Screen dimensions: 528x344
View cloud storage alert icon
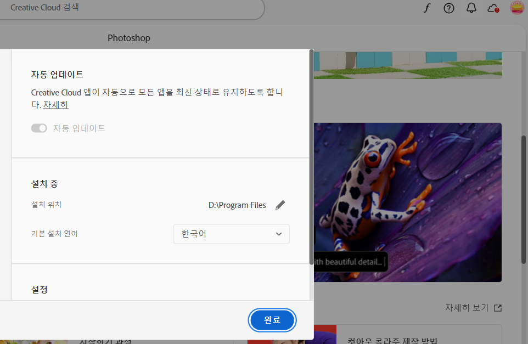493,8
